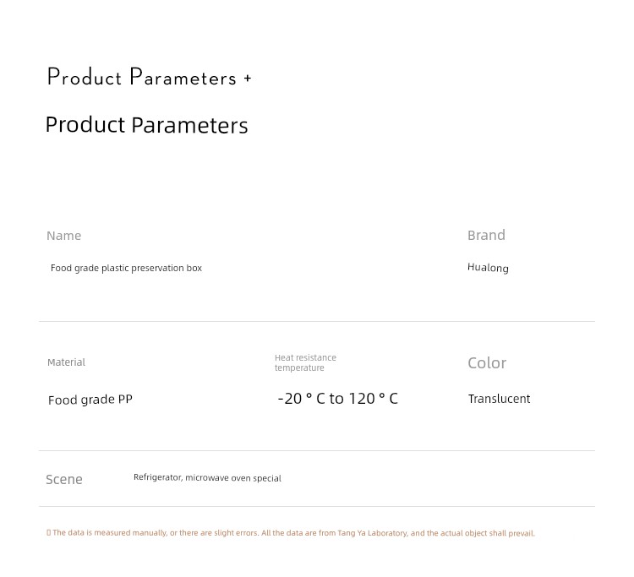Click the bold Product Parameters title
The image size is (634, 577).
click(147, 125)
